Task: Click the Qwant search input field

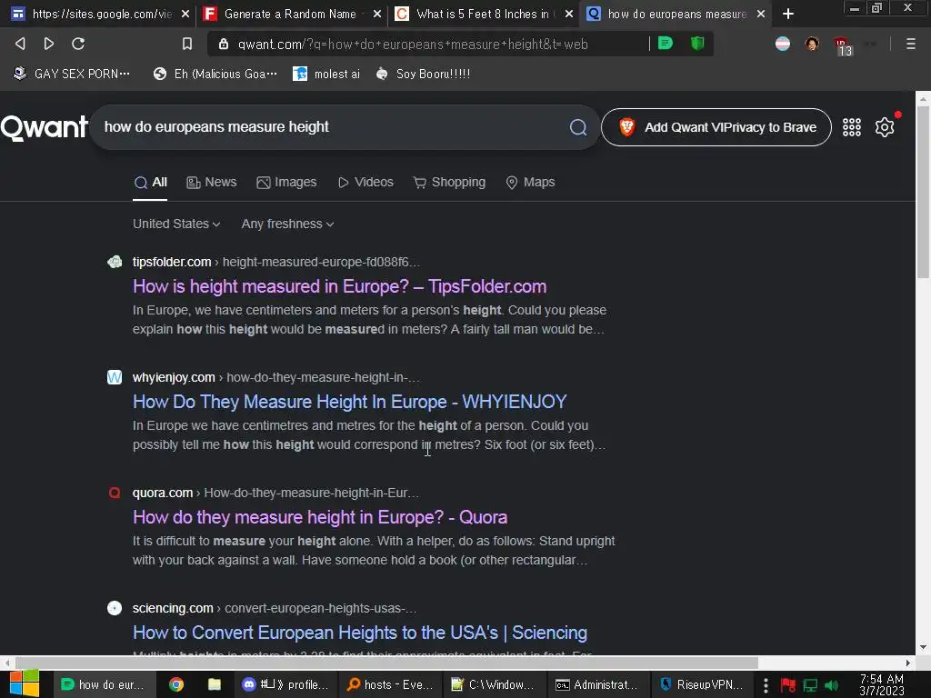Action: [x=333, y=127]
